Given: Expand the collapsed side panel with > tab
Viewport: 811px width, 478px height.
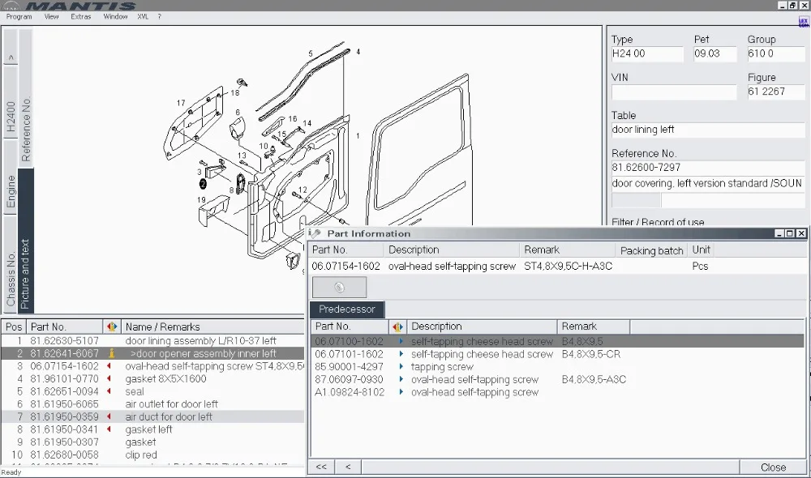Looking at the screenshot, I should point(11,58).
